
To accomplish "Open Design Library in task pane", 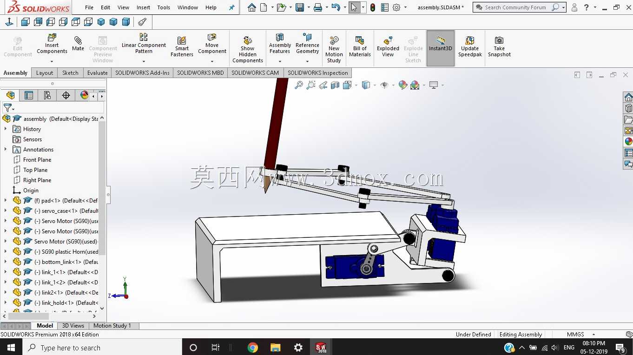I will pyautogui.click(x=628, y=108).
